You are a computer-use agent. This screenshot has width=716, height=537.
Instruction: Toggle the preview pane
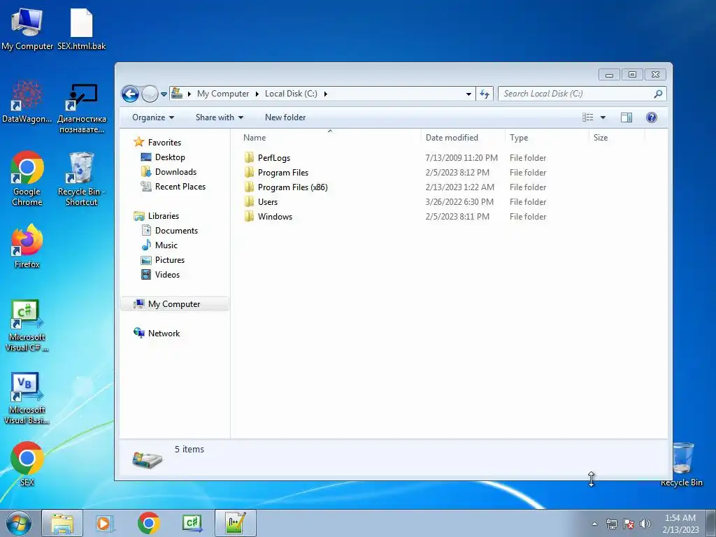(x=626, y=117)
